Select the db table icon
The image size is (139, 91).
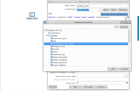(x=52, y=41)
